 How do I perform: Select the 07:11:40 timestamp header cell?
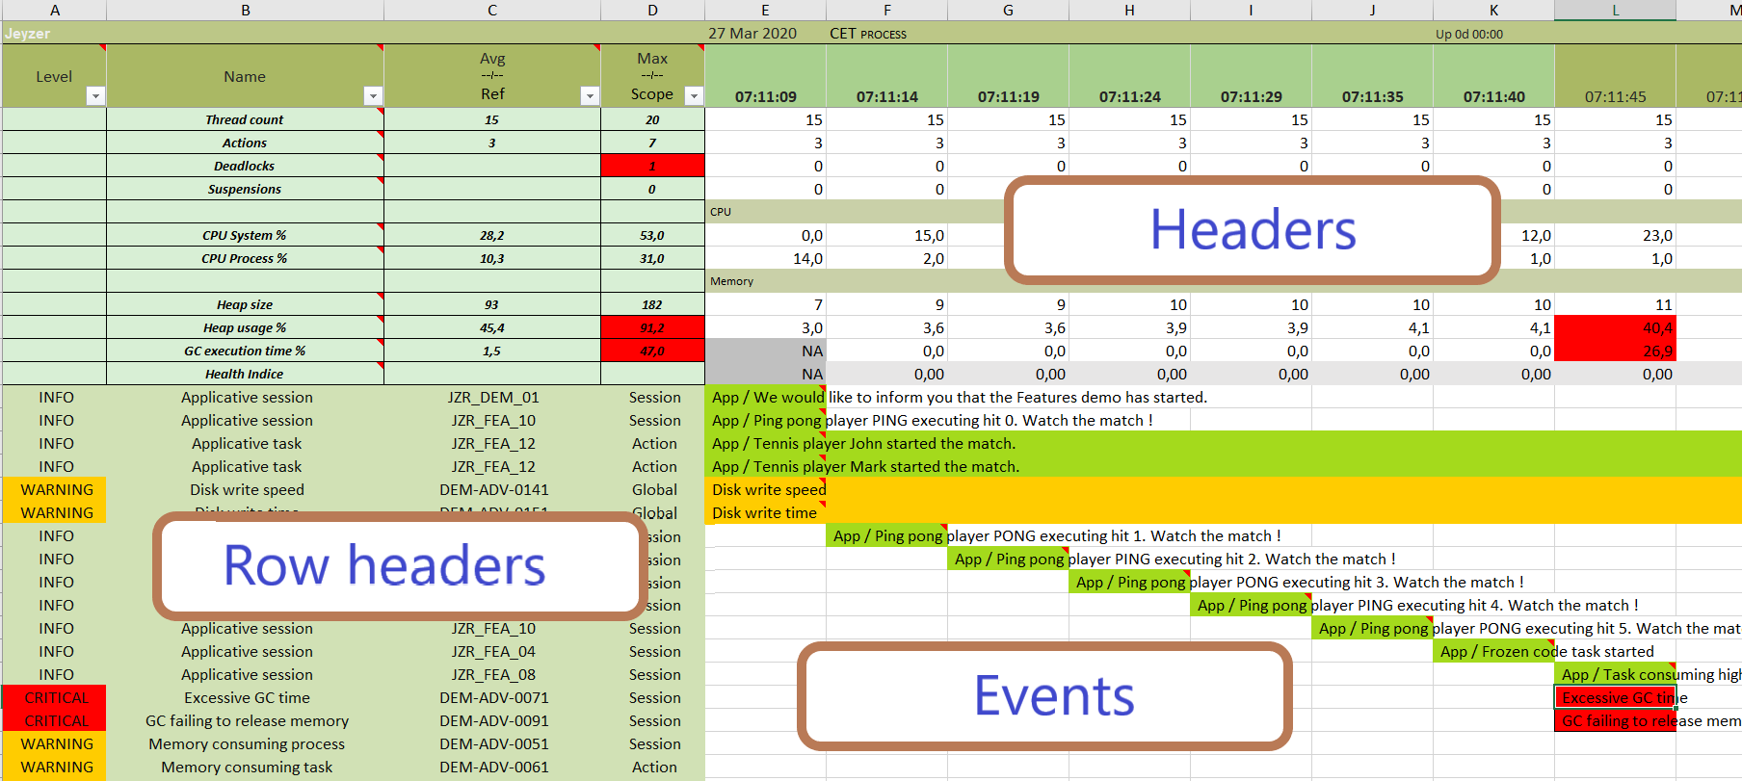pos(1493,96)
